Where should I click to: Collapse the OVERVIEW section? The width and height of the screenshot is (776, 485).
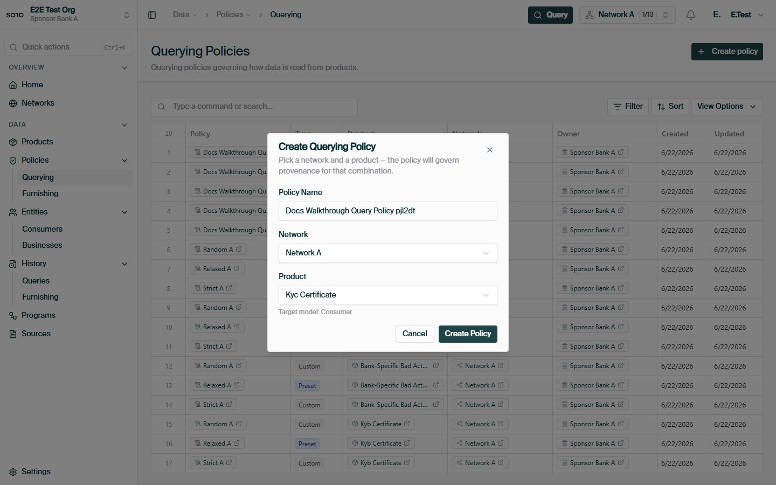coord(124,68)
